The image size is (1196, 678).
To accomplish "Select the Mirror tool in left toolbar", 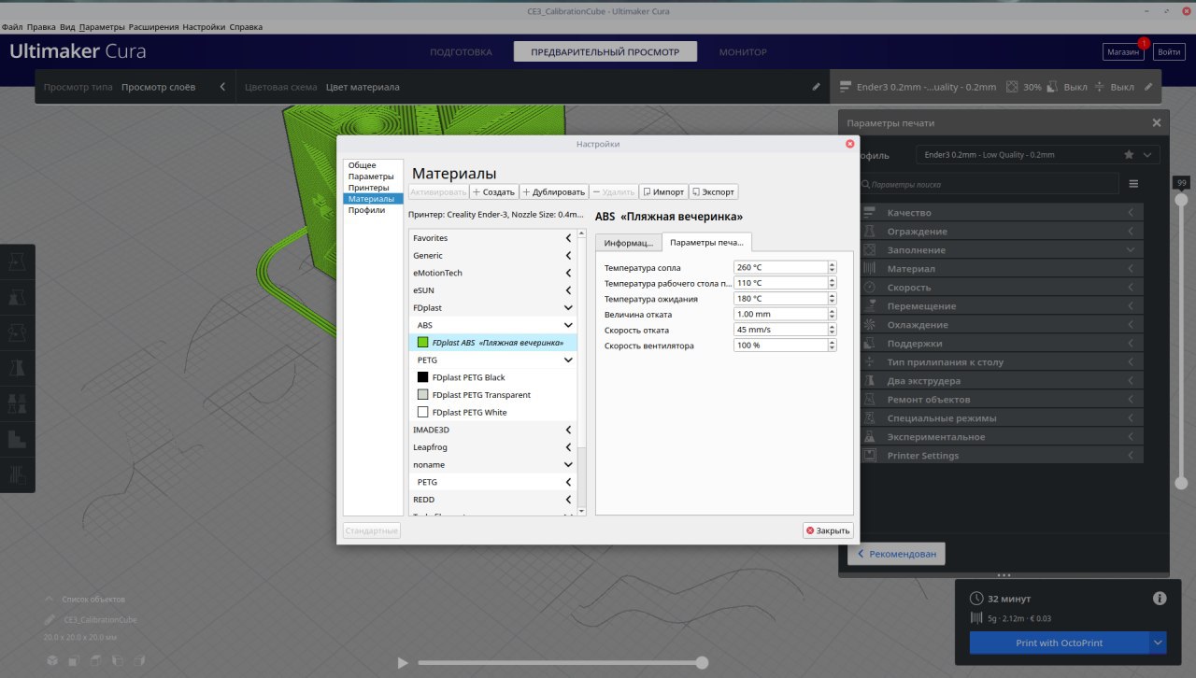I will 18,367.
